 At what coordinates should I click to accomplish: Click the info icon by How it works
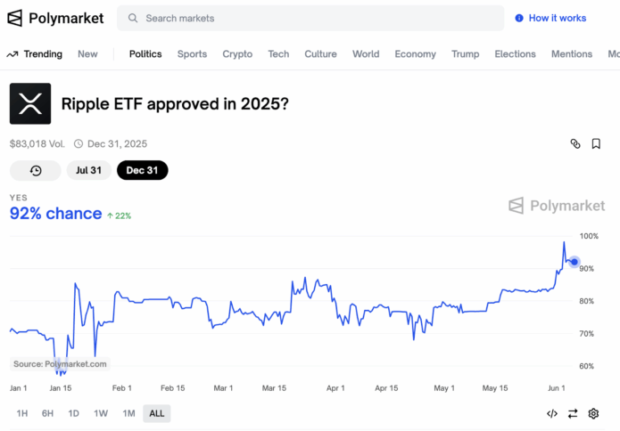tap(519, 18)
